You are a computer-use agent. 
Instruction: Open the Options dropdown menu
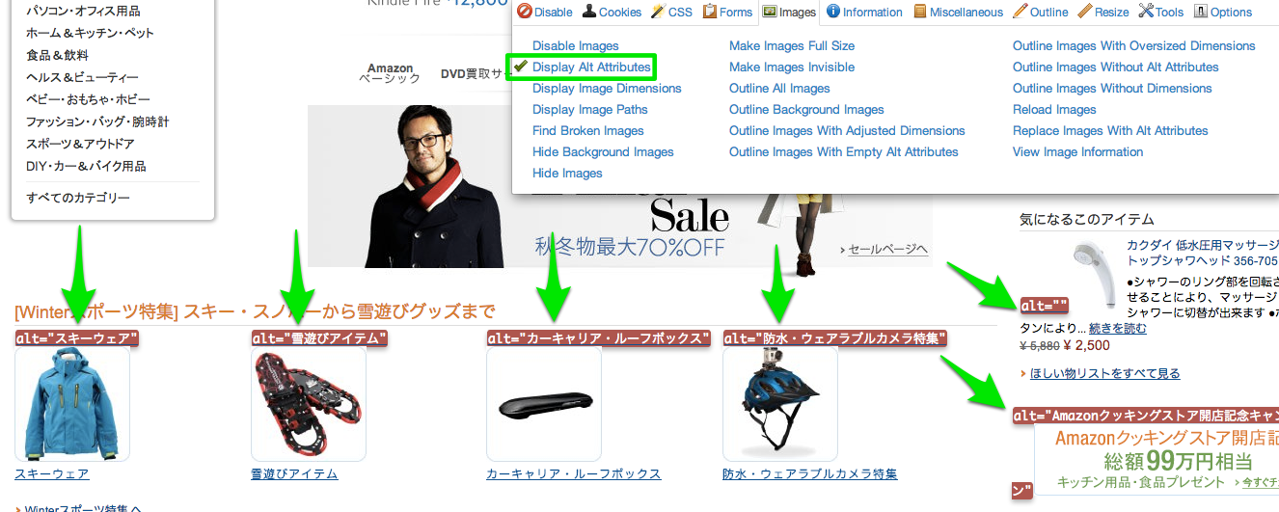(1223, 12)
